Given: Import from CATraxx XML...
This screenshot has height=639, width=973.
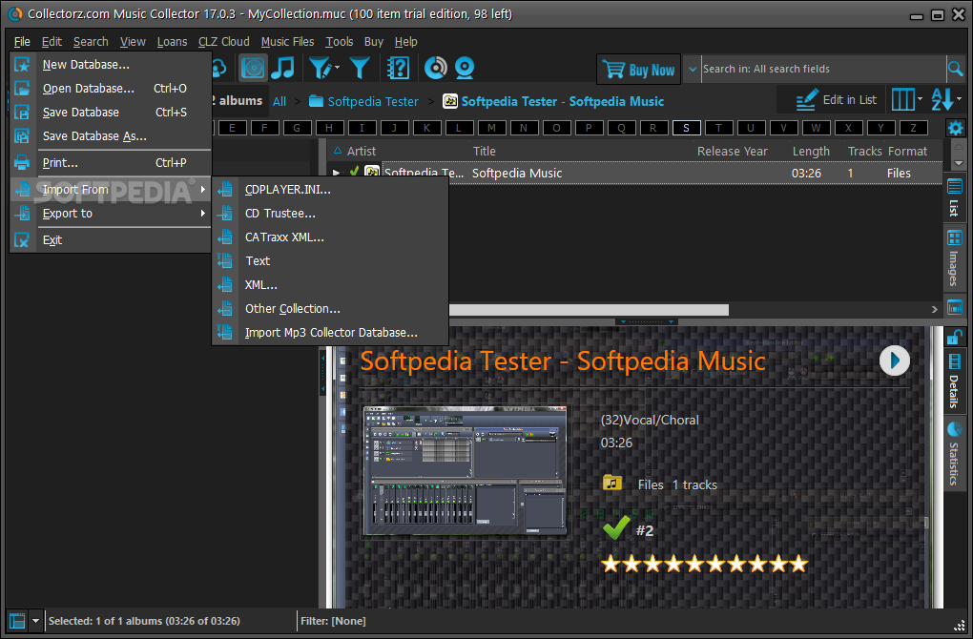Looking at the screenshot, I should coord(330,237).
